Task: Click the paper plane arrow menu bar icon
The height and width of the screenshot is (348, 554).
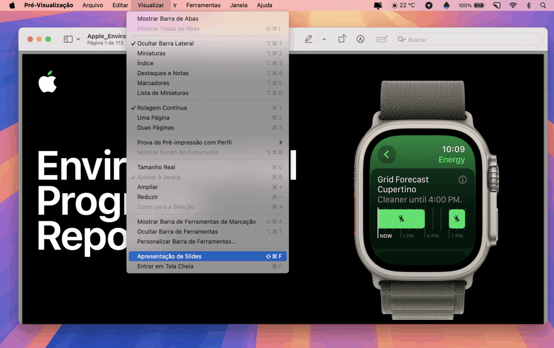Action: tap(429, 5)
